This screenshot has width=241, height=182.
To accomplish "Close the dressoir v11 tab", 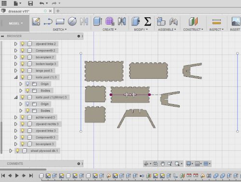I will pyautogui.click(x=50, y=11).
